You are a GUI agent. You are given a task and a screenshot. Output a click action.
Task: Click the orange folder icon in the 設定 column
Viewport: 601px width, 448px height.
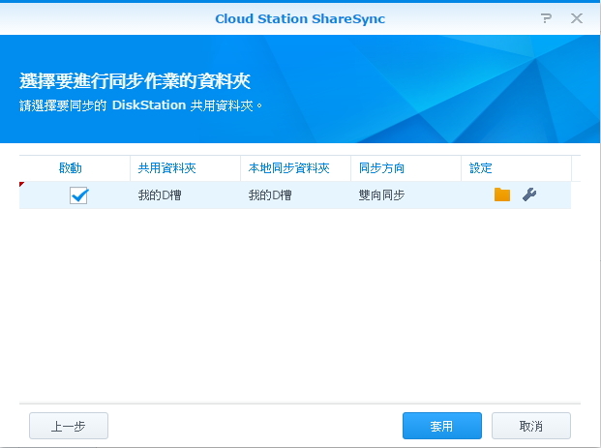pos(501,194)
